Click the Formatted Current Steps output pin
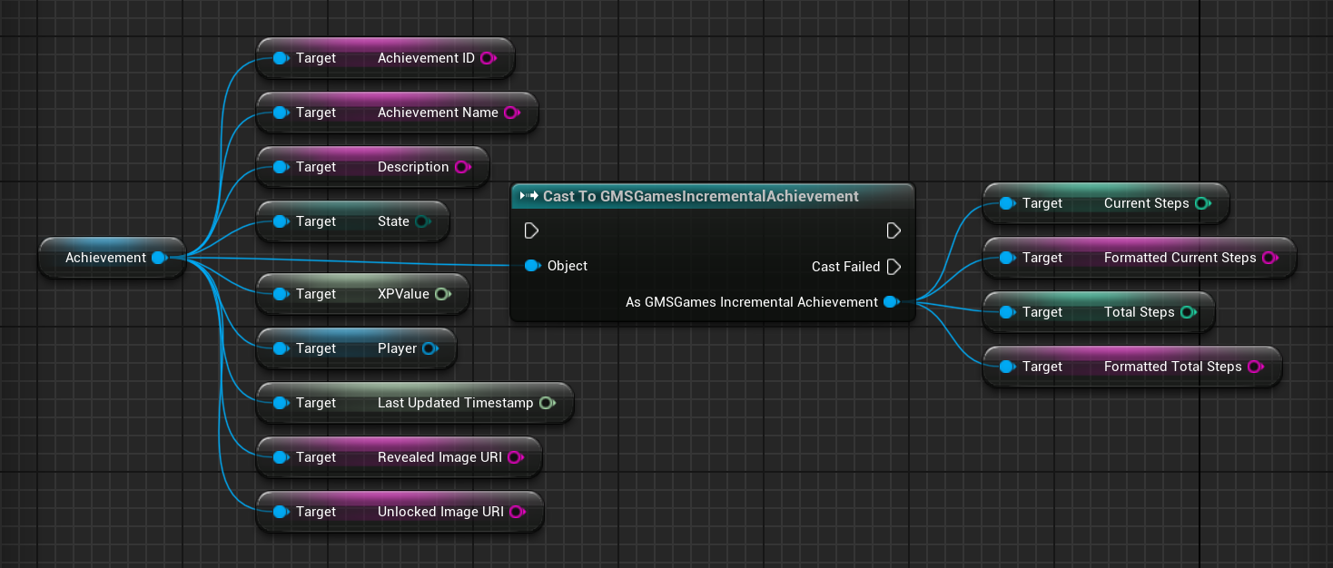The image size is (1333, 568). [x=1269, y=258]
